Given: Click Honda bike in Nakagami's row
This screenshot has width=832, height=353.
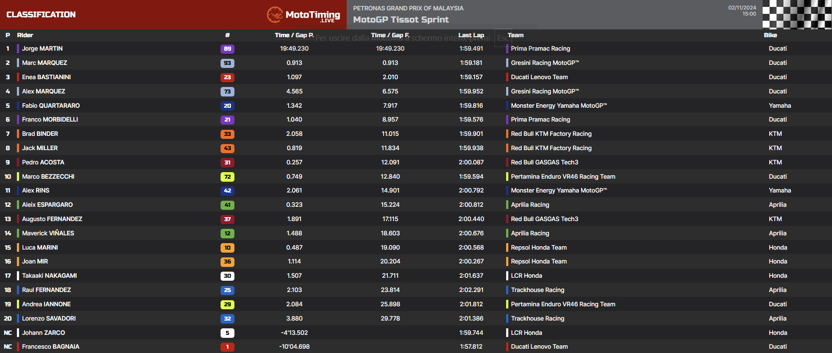Looking at the screenshot, I should coord(778,276).
